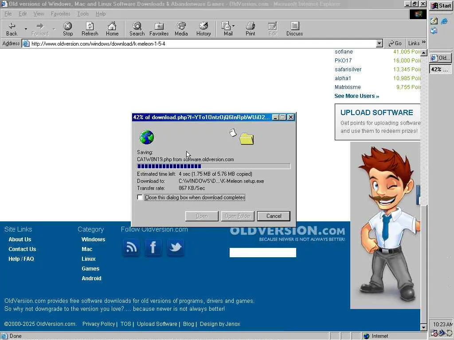Open the View menu
454x340 pixels.
39,14
